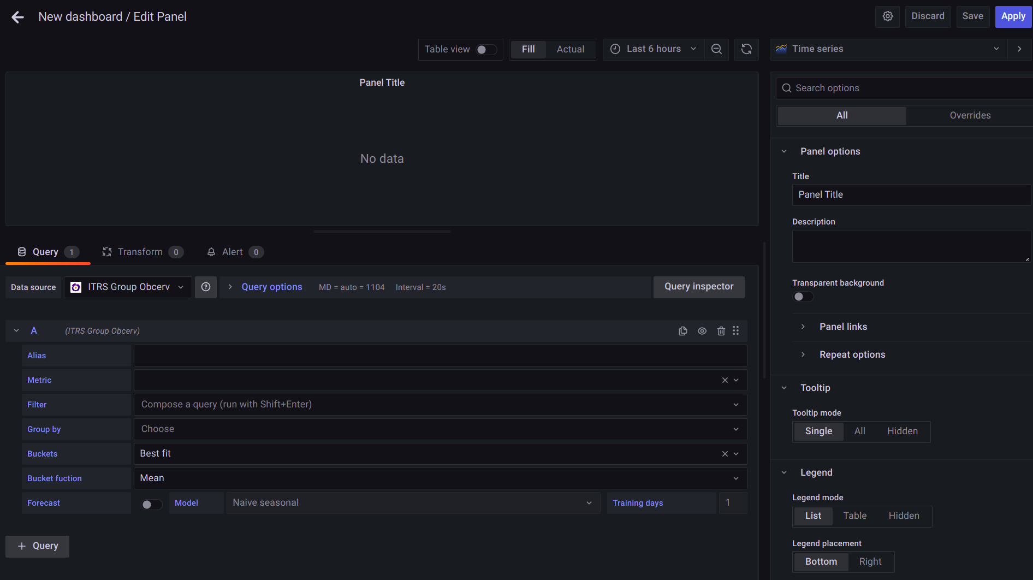The image size is (1033, 580).
Task: Open Time series visualization picker
Action: click(888, 49)
